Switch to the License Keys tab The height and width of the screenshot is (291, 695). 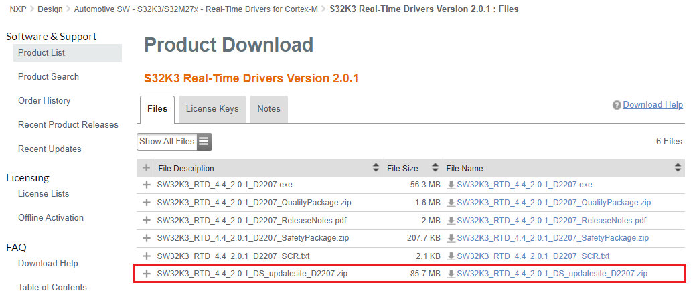[x=212, y=109]
